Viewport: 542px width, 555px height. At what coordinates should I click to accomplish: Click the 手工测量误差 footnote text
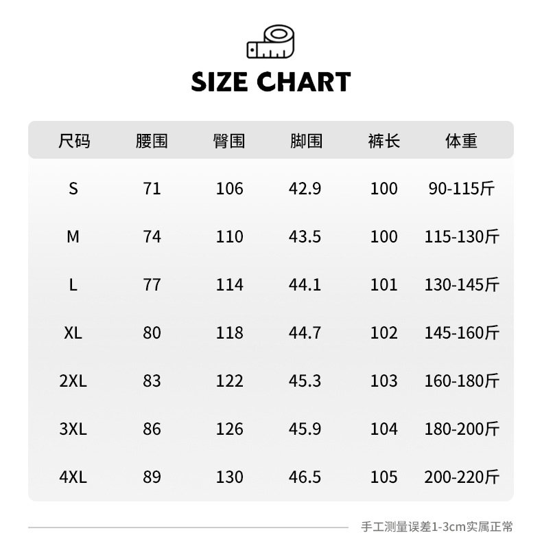coord(436,528)
